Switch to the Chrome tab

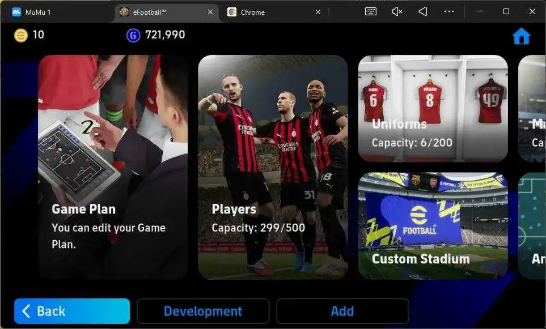(x=273, y=12)
